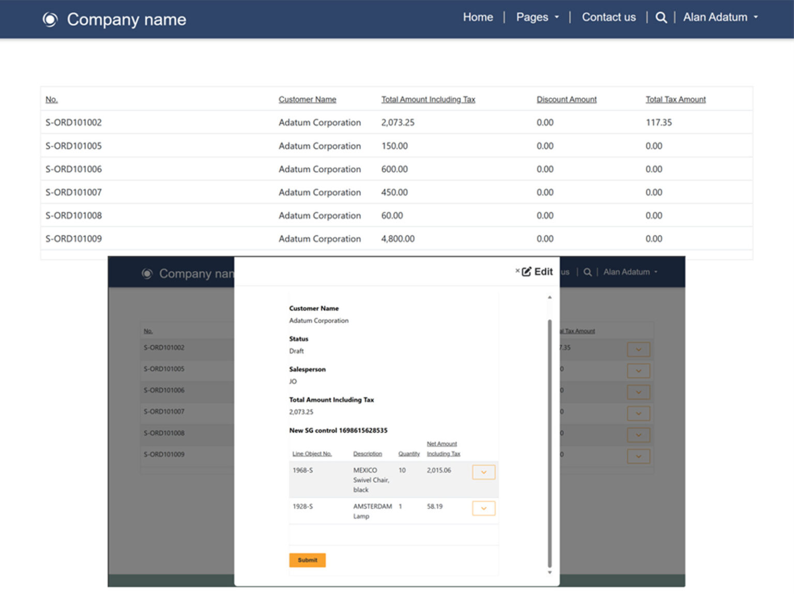Expand actions chevron for line 1968-S

coord(483,472)
